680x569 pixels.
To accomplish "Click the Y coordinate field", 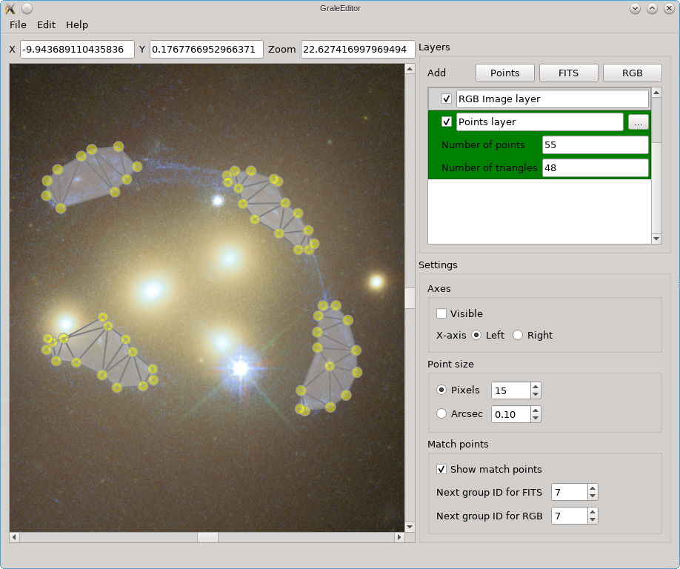I will [x=207, y=50].
